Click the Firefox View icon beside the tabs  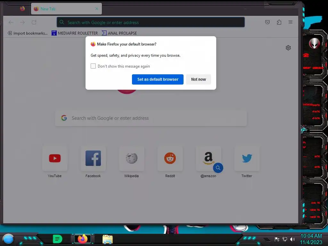point(22,9)
